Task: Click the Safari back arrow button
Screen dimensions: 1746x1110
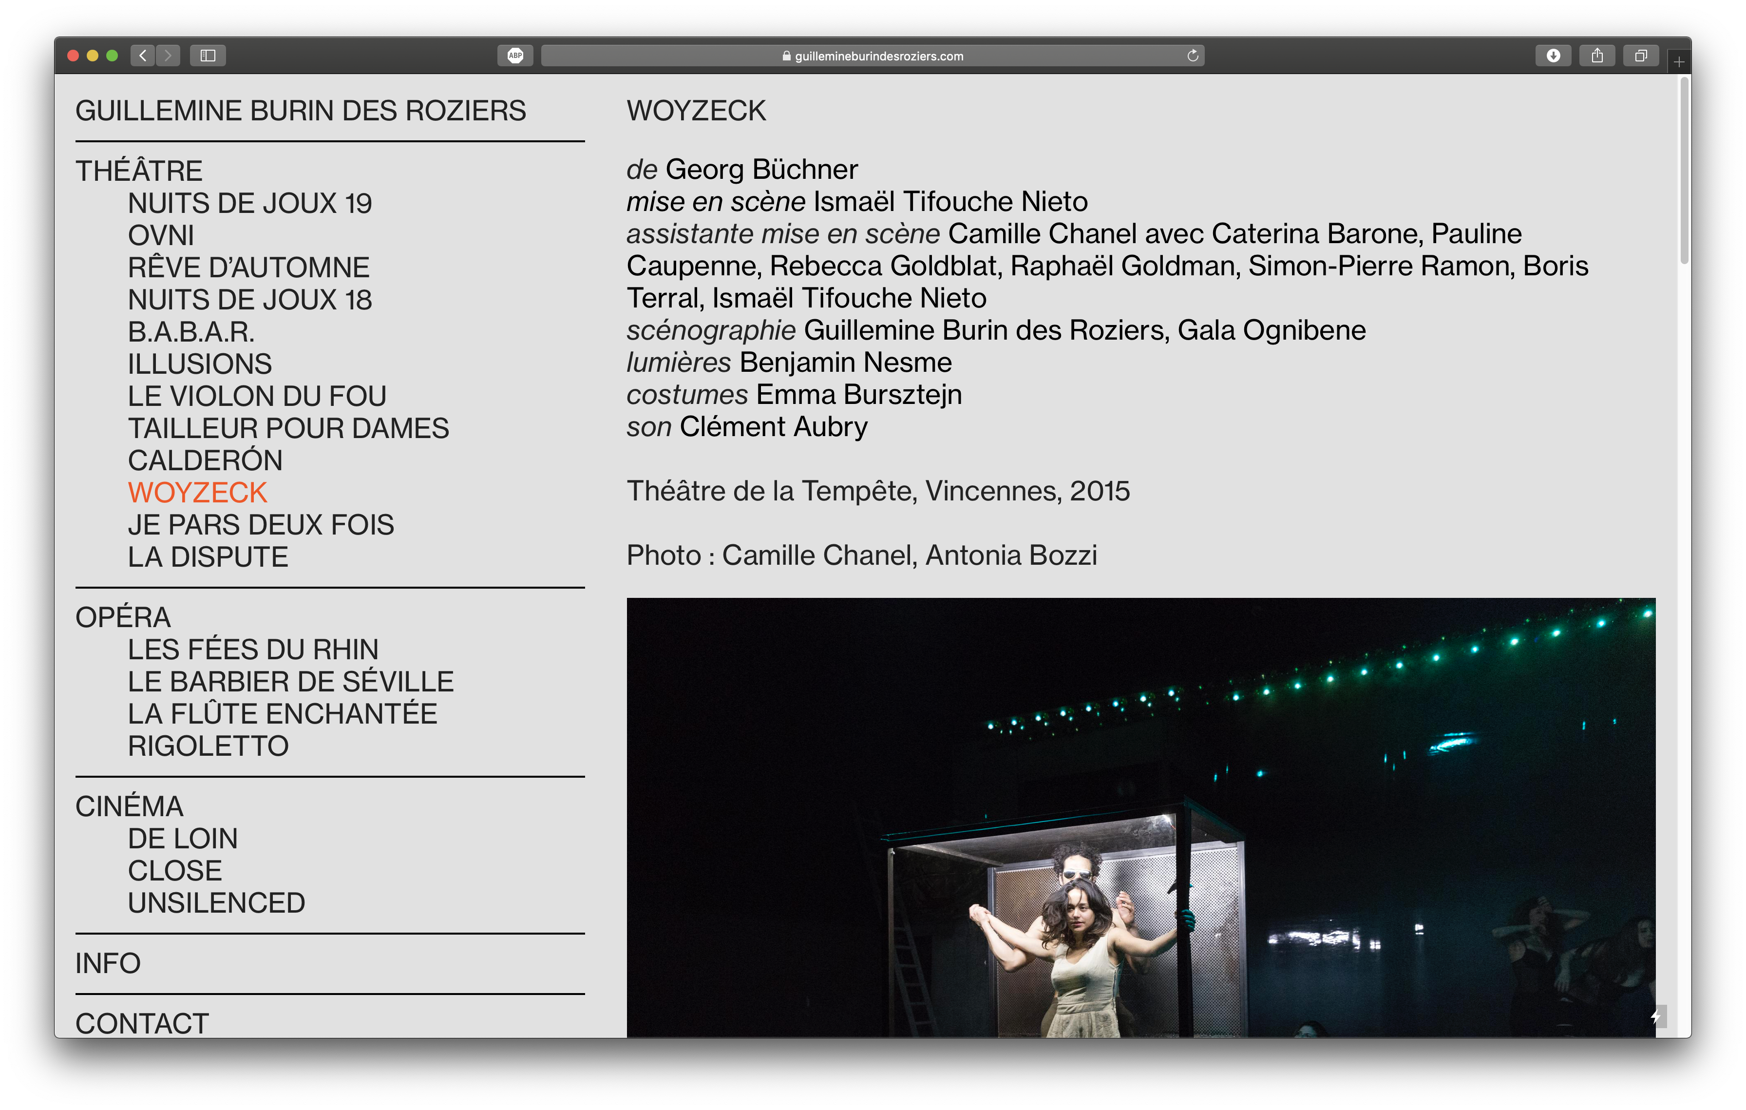Action: pyautogui.click(x=143, y=56)
